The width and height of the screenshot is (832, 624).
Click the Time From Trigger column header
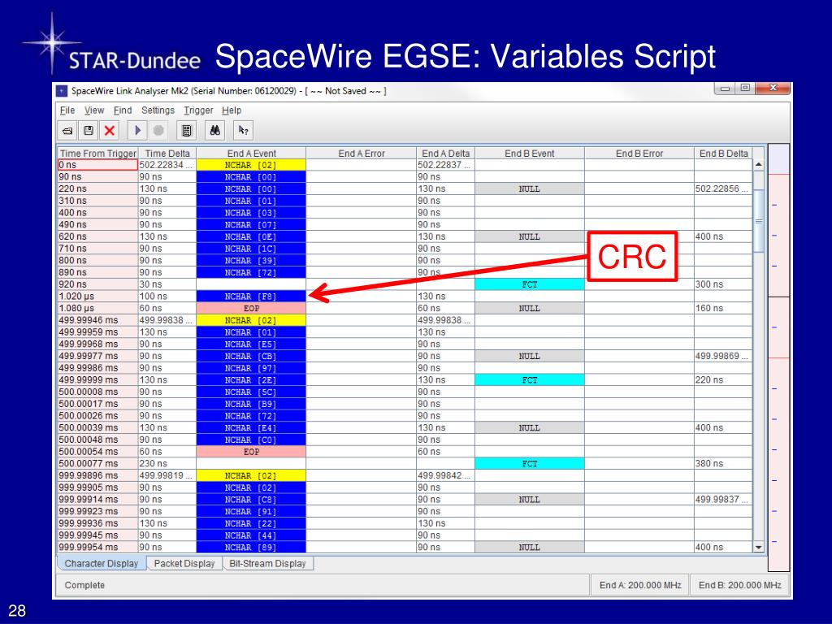(x=97, y=154)
